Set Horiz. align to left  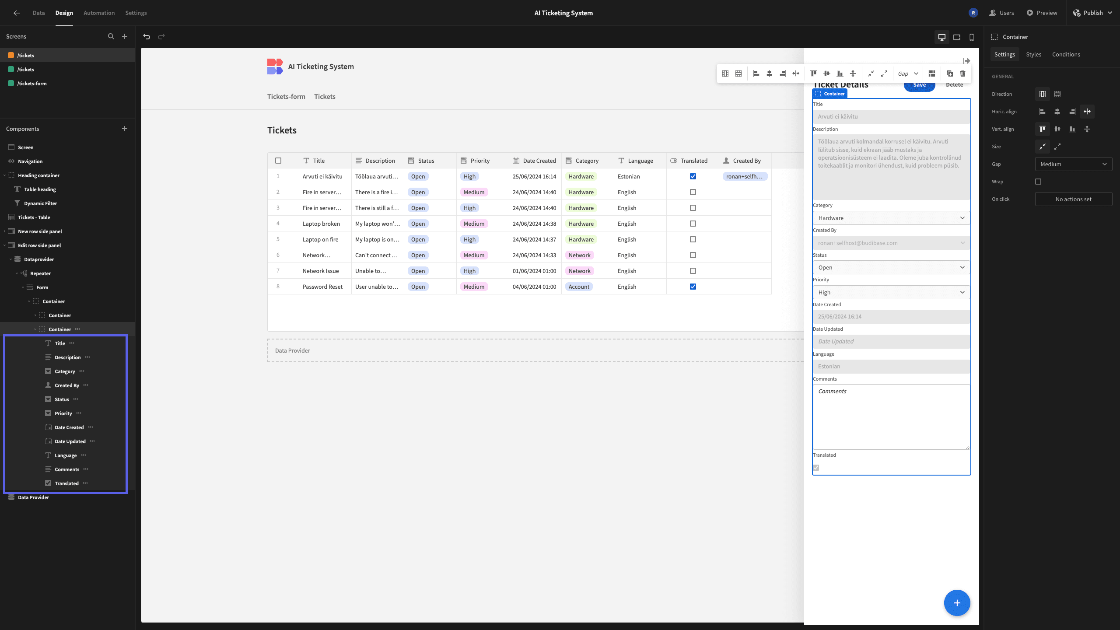coord(1043,112)
